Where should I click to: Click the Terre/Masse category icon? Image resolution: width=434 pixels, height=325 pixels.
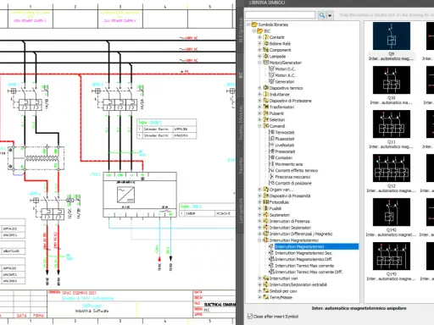pos(265,297)
